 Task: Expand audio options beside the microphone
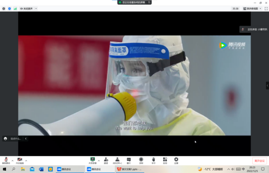[x=13, y=161]
